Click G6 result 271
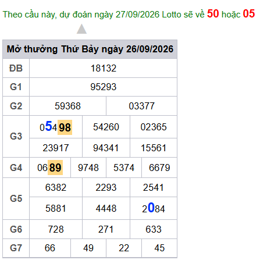260x260 pixels. point(106,229)
